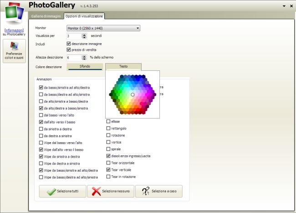The height and width of the screenshot is (213, 296).
Task: Switch to Gallerie di immagini tab
Action: (46, 16)
